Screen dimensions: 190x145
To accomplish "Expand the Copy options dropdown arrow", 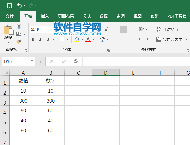I will point(24,35).
